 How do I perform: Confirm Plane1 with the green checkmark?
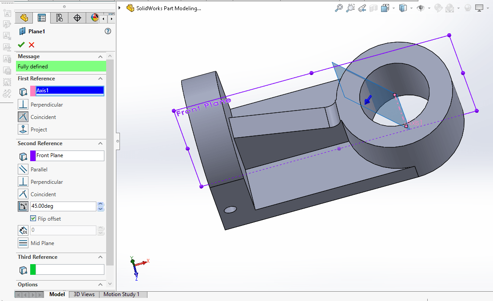point(21,44)
